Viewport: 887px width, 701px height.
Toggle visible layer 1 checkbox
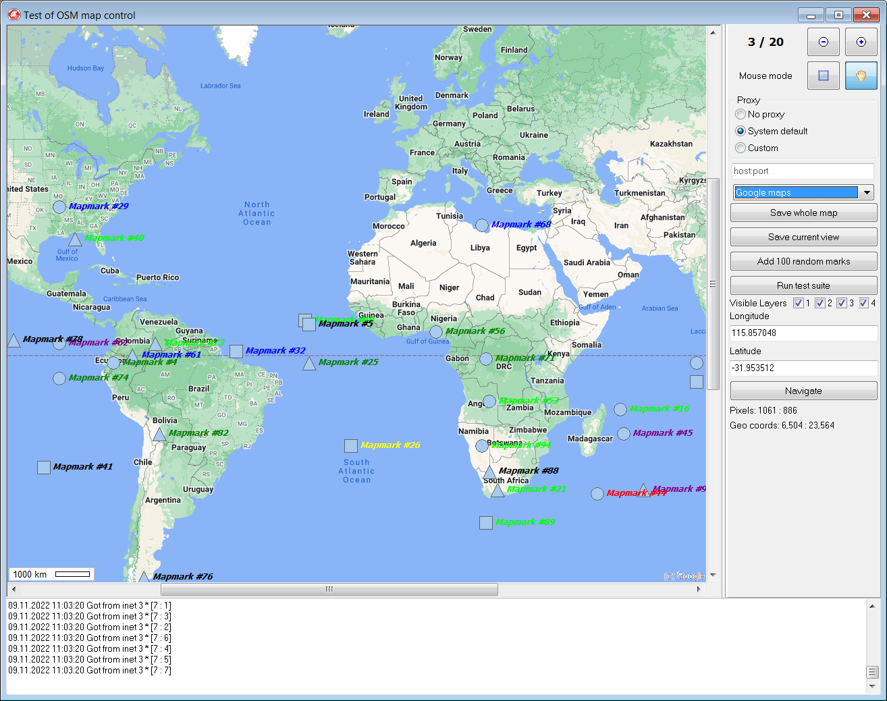(799, 303)
